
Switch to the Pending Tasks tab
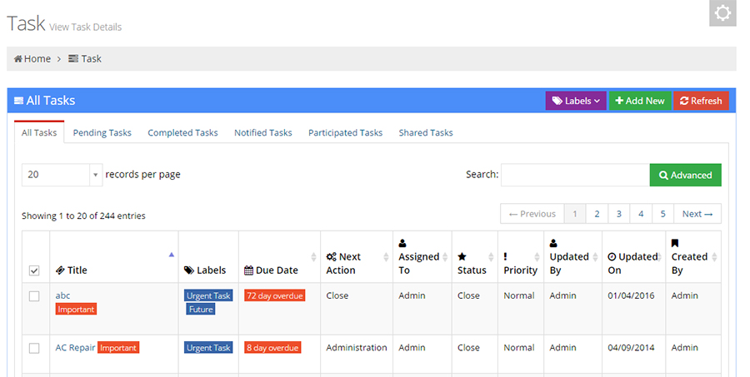pyautogui.click(x=102, y=133)
